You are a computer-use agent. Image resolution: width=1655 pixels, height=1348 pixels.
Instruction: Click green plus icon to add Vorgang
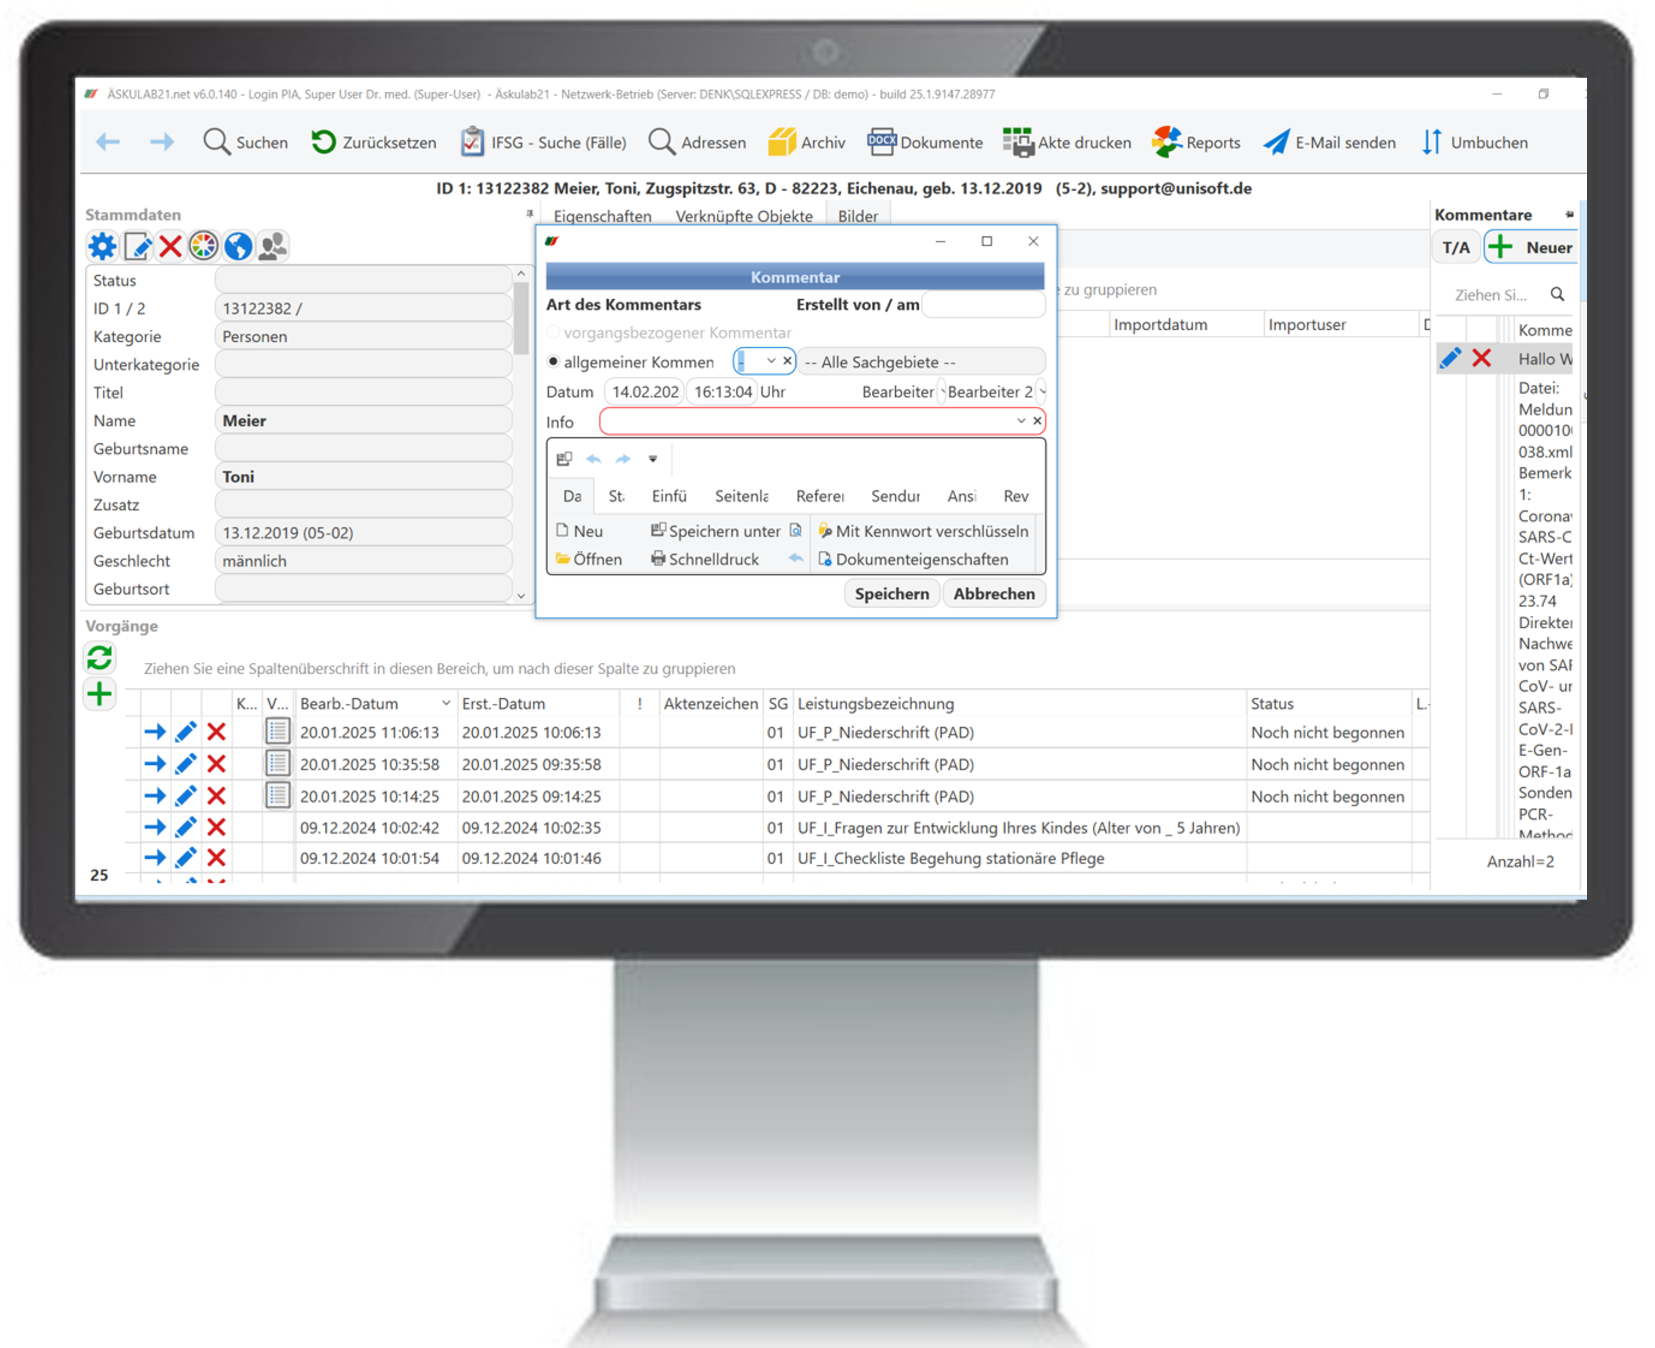[99, 693]
